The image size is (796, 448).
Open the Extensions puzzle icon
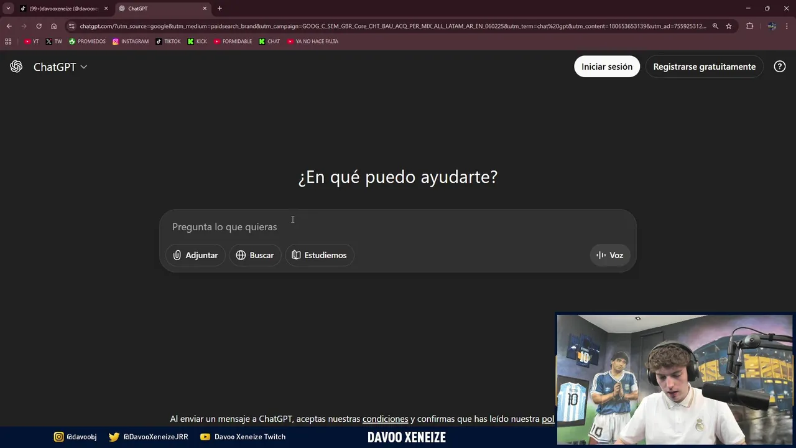click(x=749, y=26)
